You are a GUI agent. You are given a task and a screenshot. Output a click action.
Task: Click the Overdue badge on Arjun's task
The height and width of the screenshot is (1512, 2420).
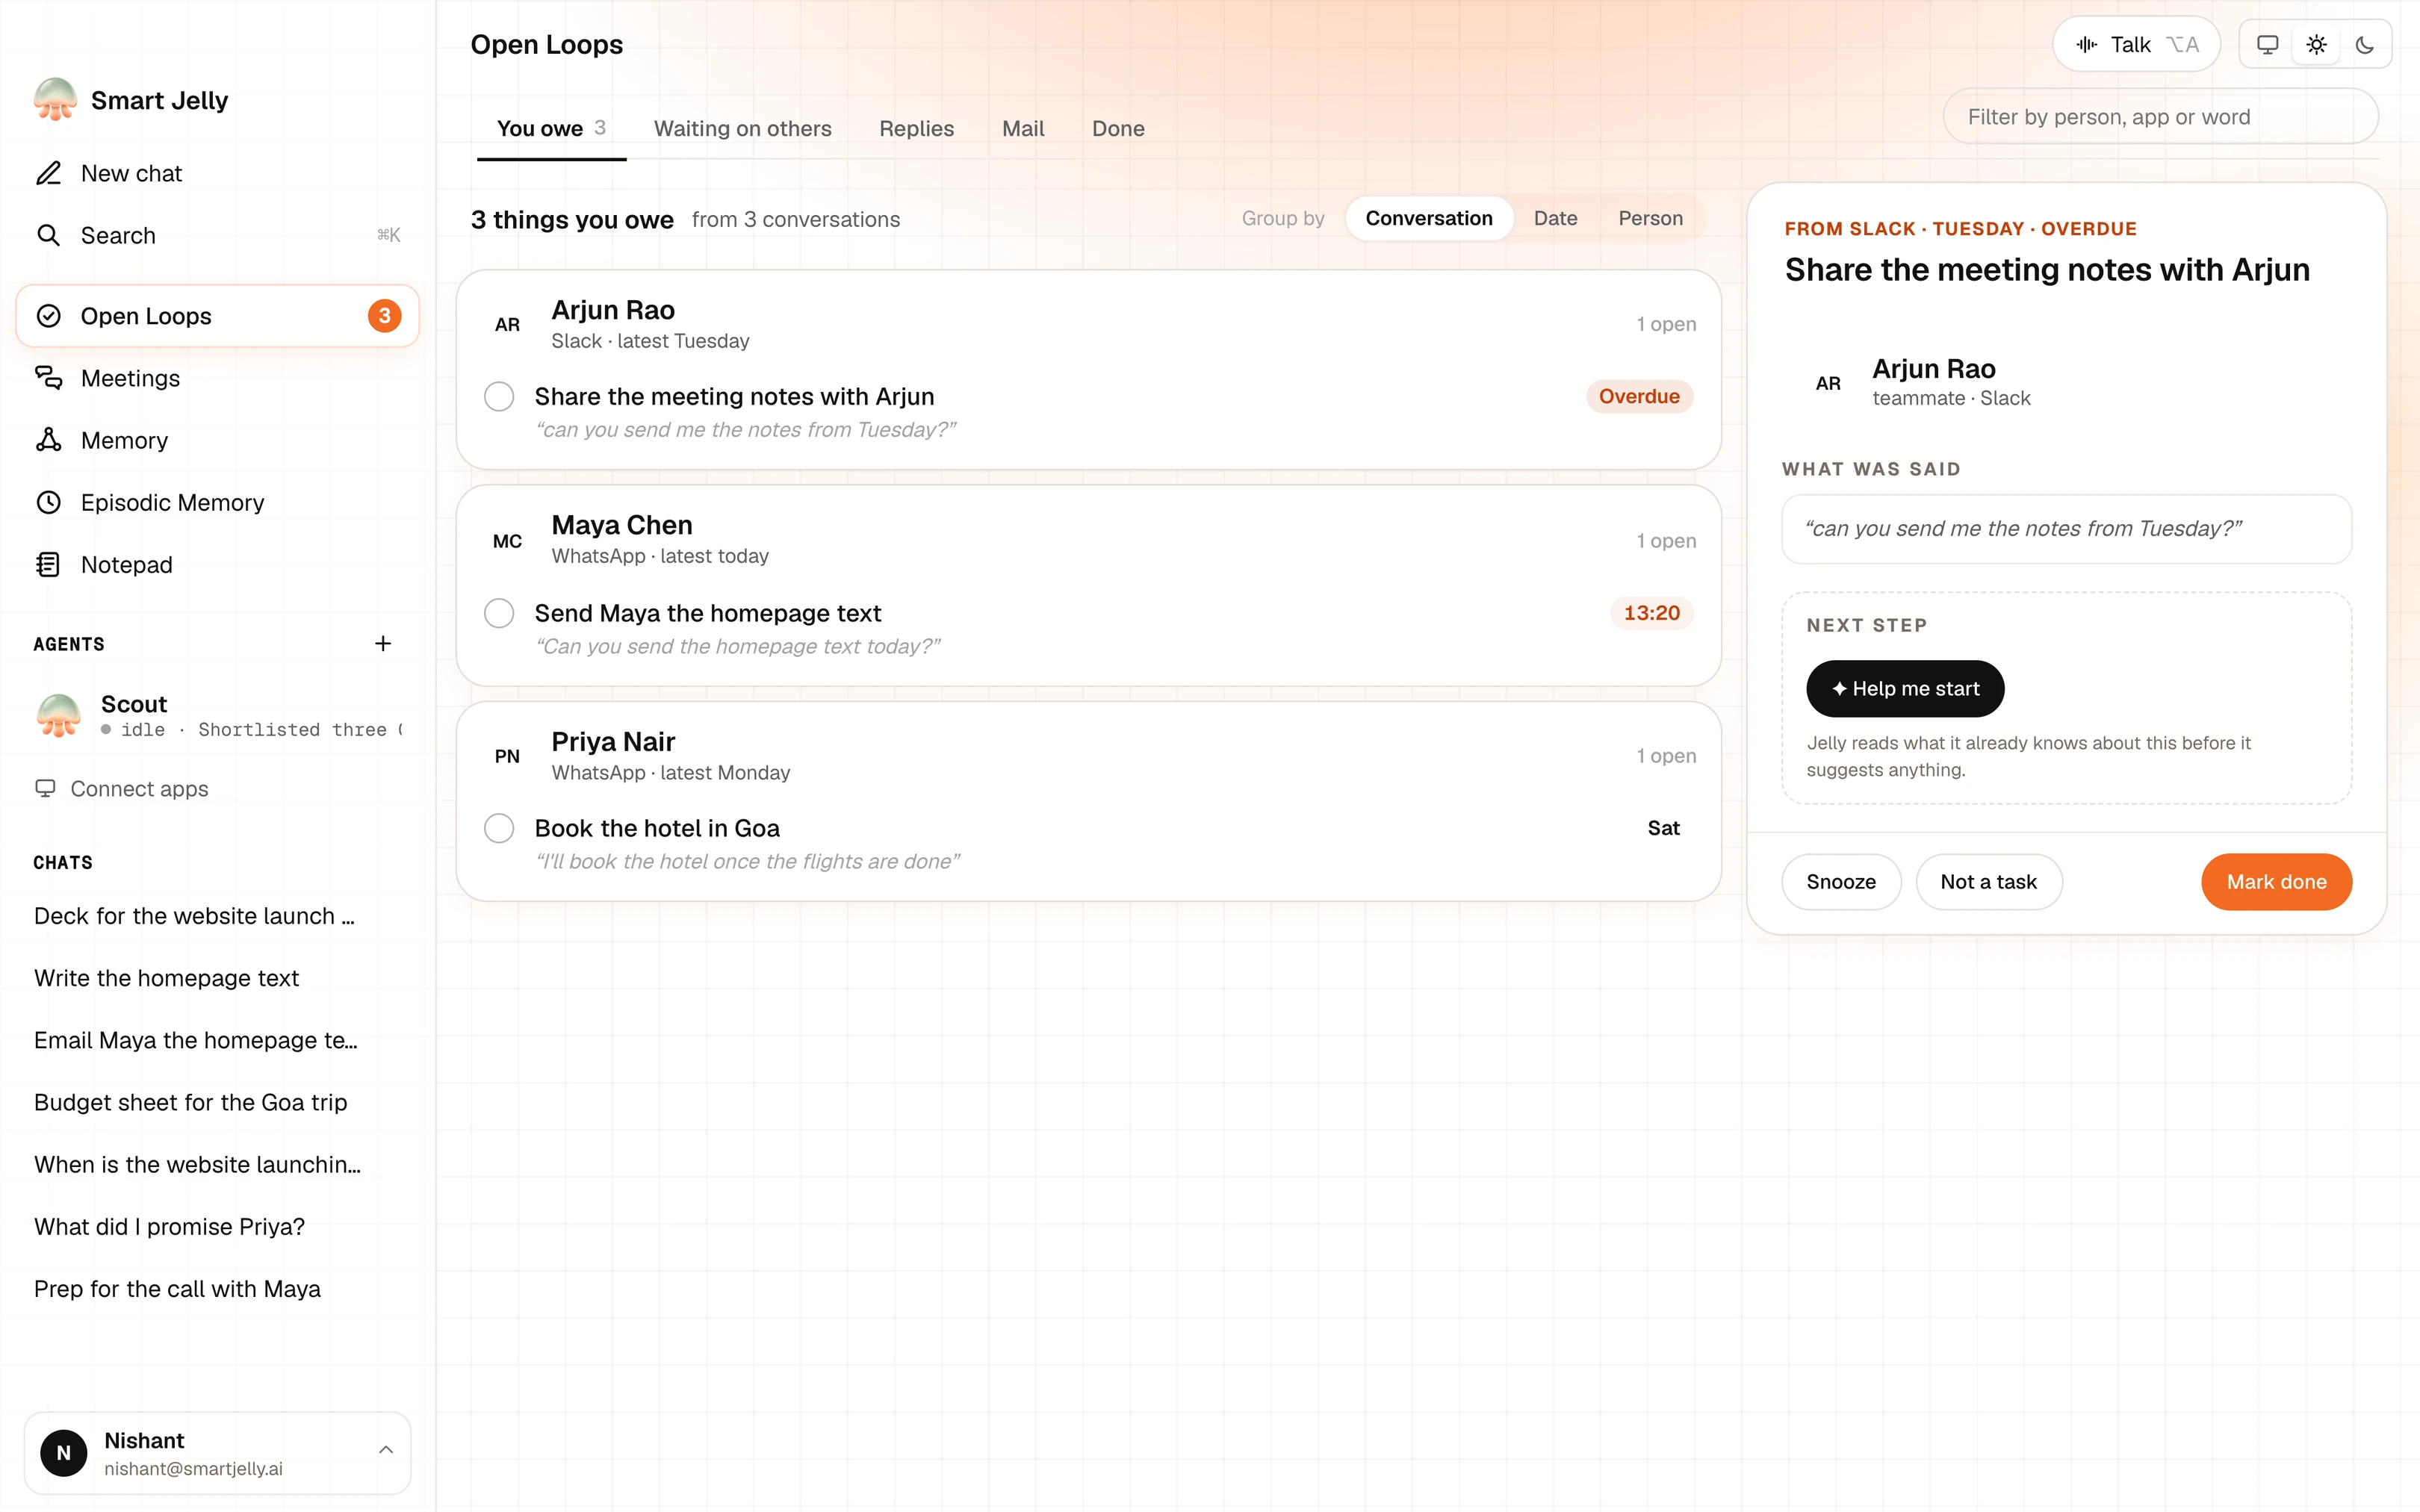[x=1639, y=396]
